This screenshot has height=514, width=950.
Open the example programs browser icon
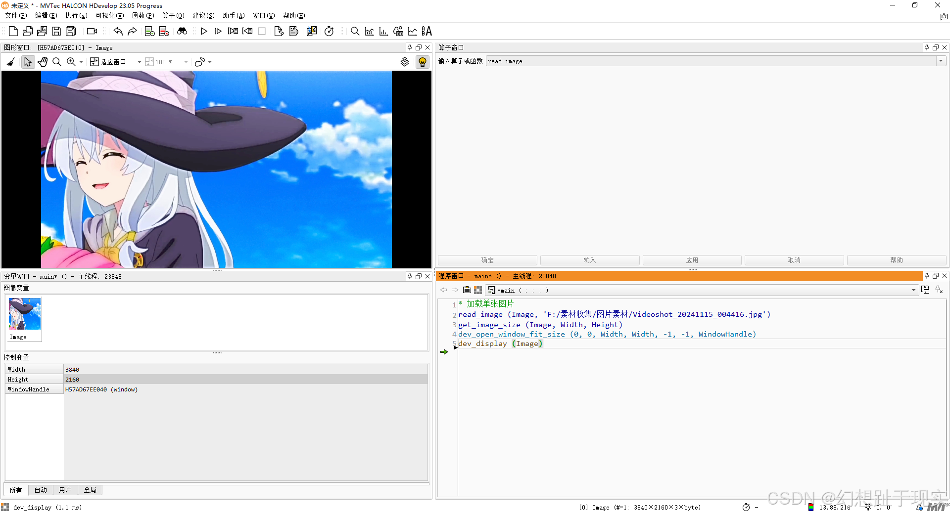[42, 32]
